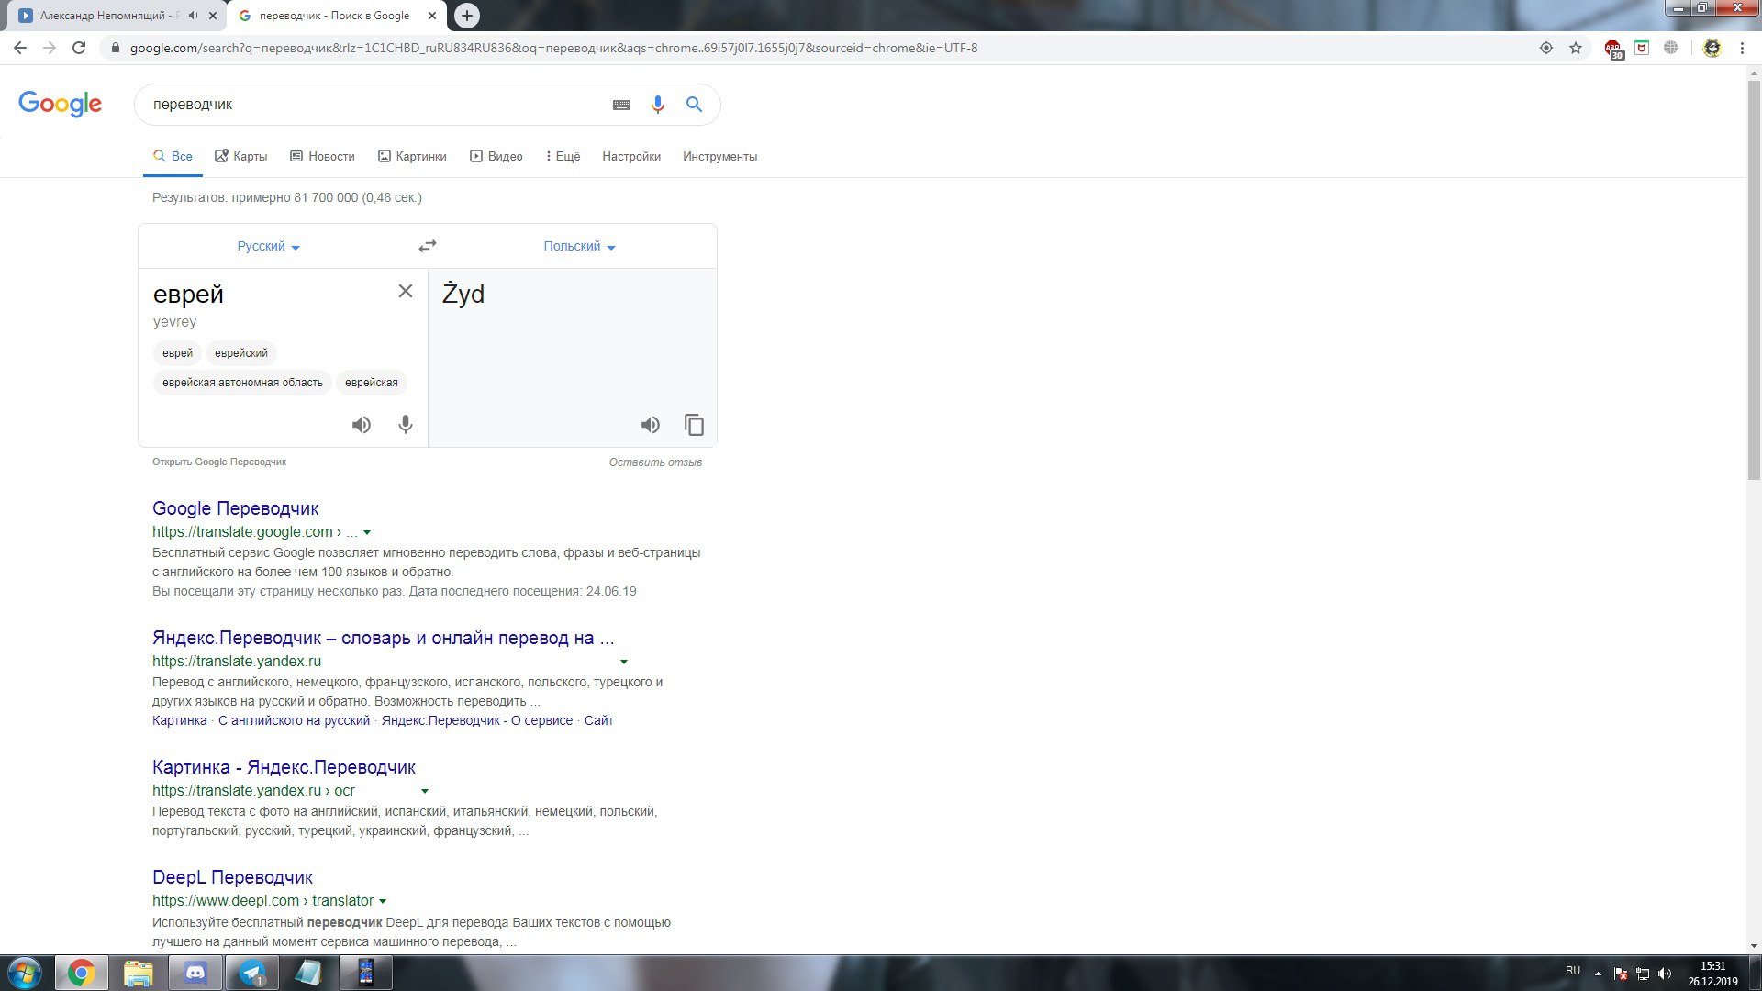Image resolution: width=1762 pixels, height=991 pixels.
Task: Expand arrow next to translate.google.com result
Action: [367, 532]
